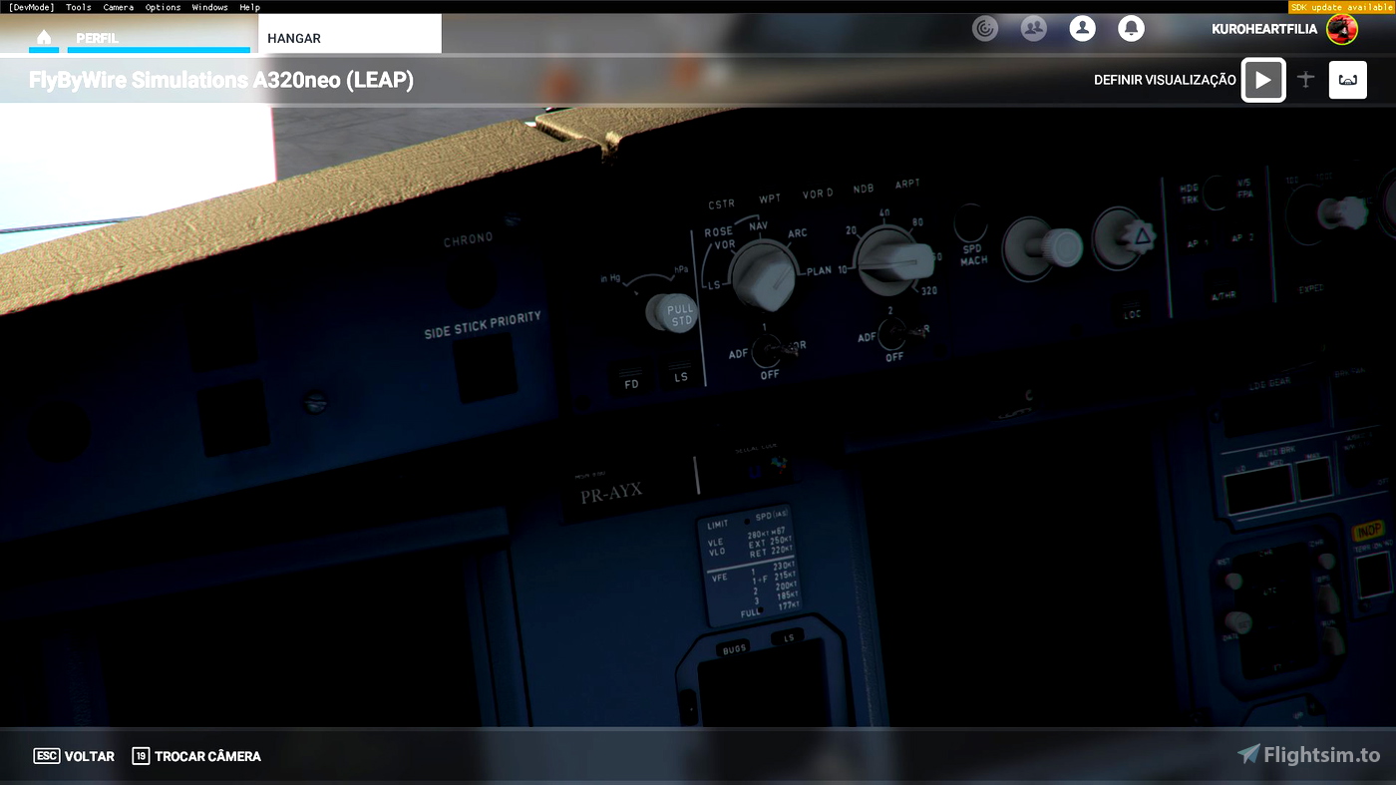Toggle the NDB button

[864, 189]
